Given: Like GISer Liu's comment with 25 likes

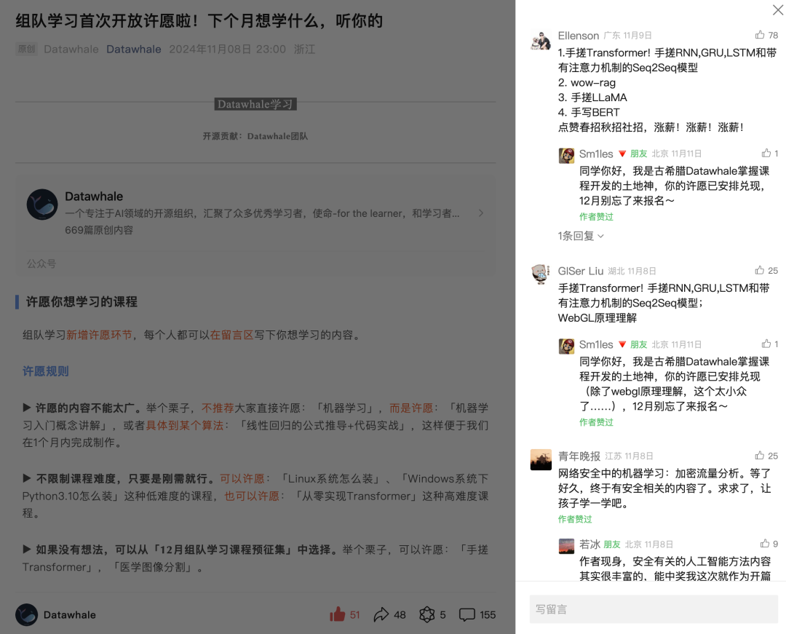Looking at the screenshot, I should click(760, 270).
